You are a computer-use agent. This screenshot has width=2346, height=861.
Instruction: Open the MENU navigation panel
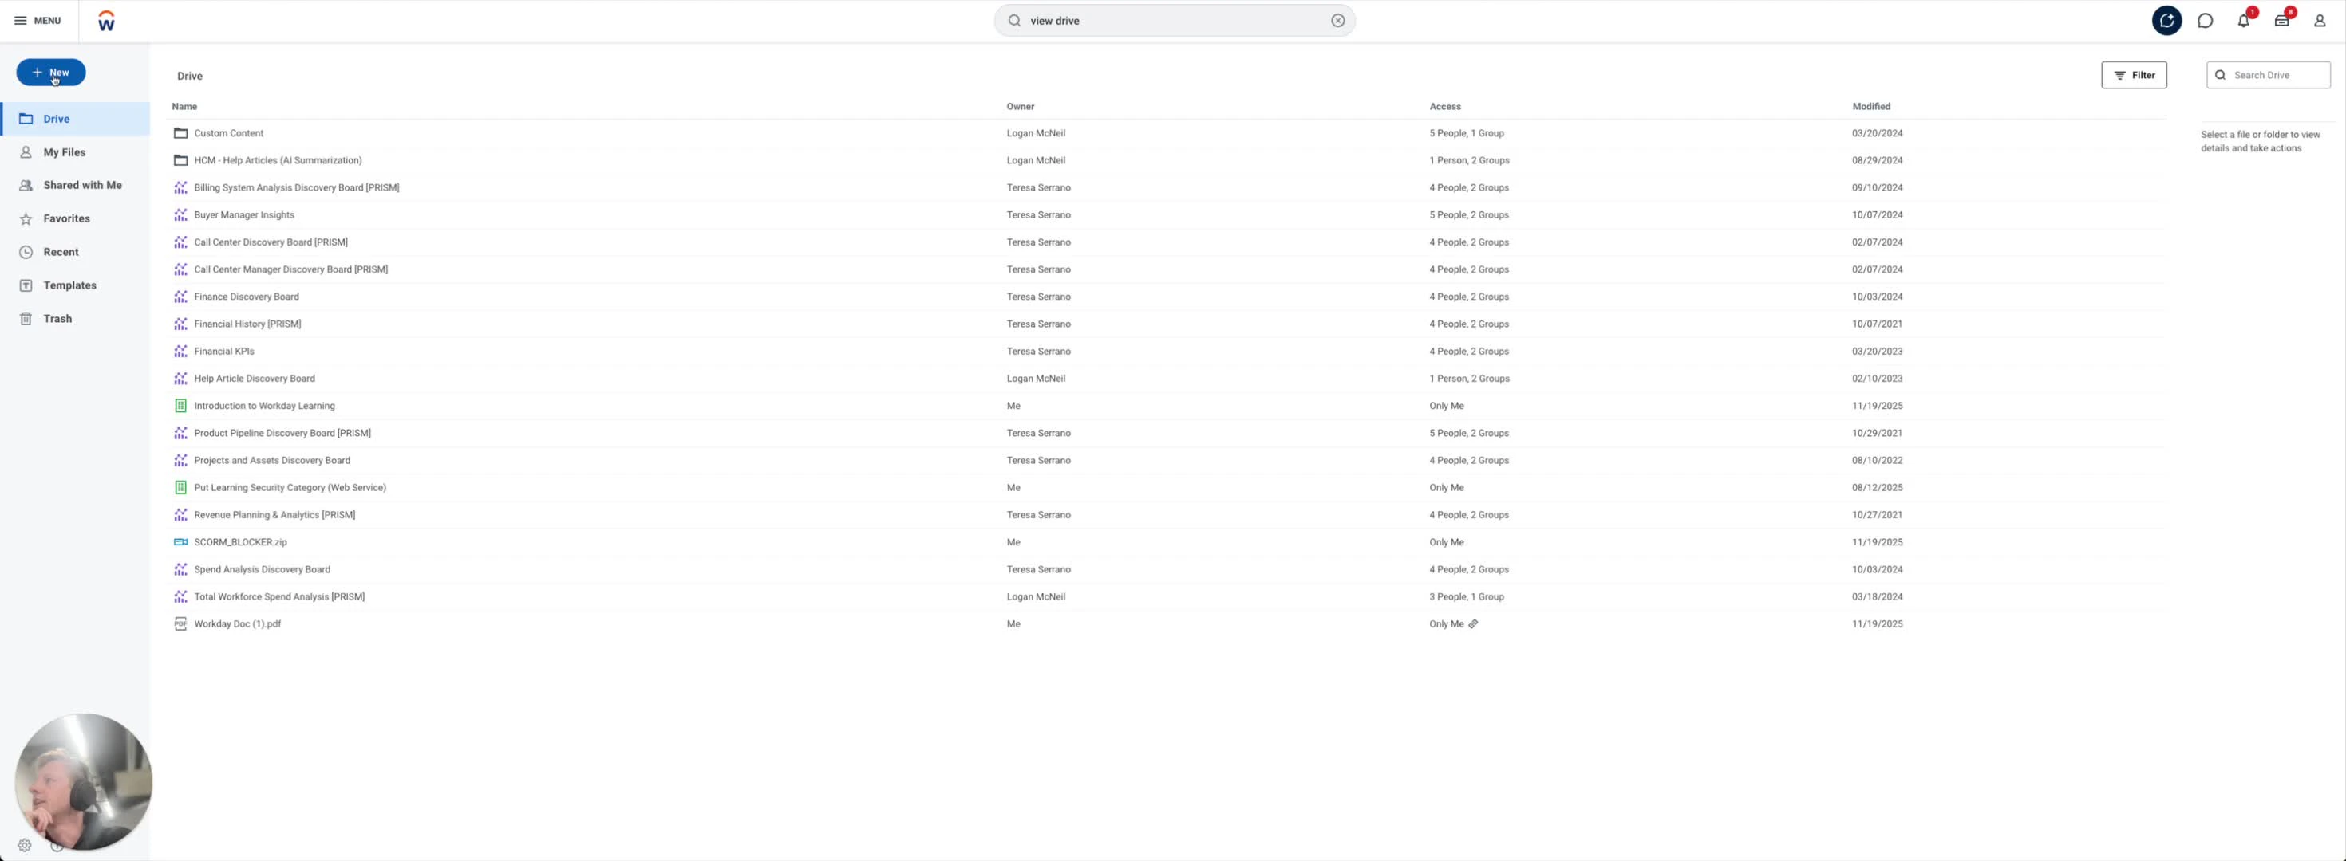(x=37, y=20)
